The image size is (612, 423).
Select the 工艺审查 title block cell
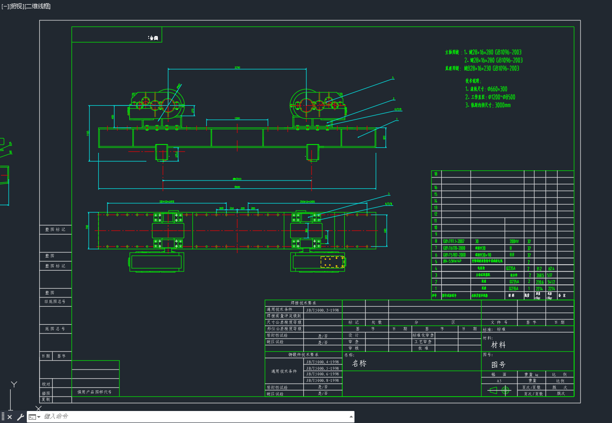click(423, 342)
